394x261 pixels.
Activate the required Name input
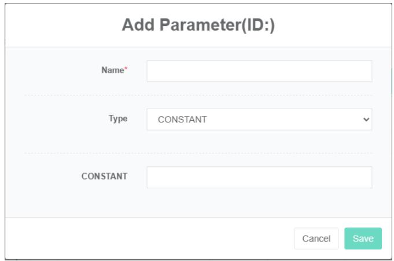[259, 72]
